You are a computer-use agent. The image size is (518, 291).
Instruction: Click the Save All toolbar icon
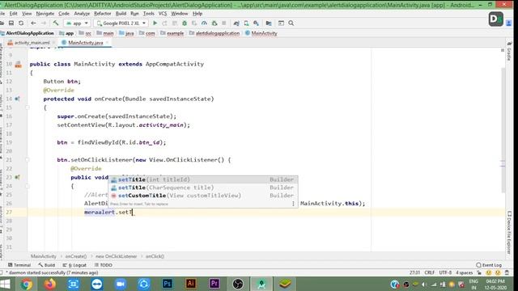[x=11, y=23]
